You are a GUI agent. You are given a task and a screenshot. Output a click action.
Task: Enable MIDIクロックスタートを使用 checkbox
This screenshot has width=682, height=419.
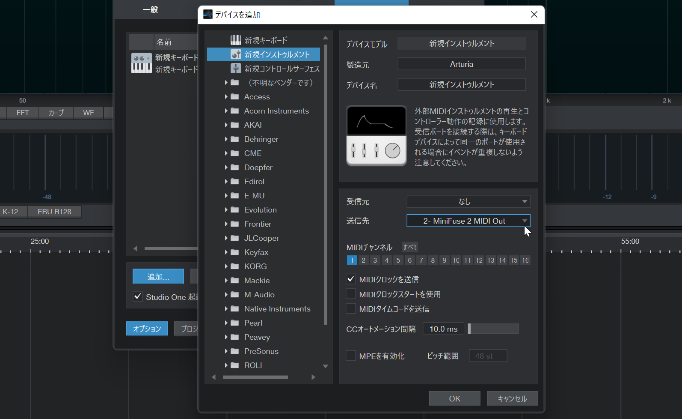(351, 294)
